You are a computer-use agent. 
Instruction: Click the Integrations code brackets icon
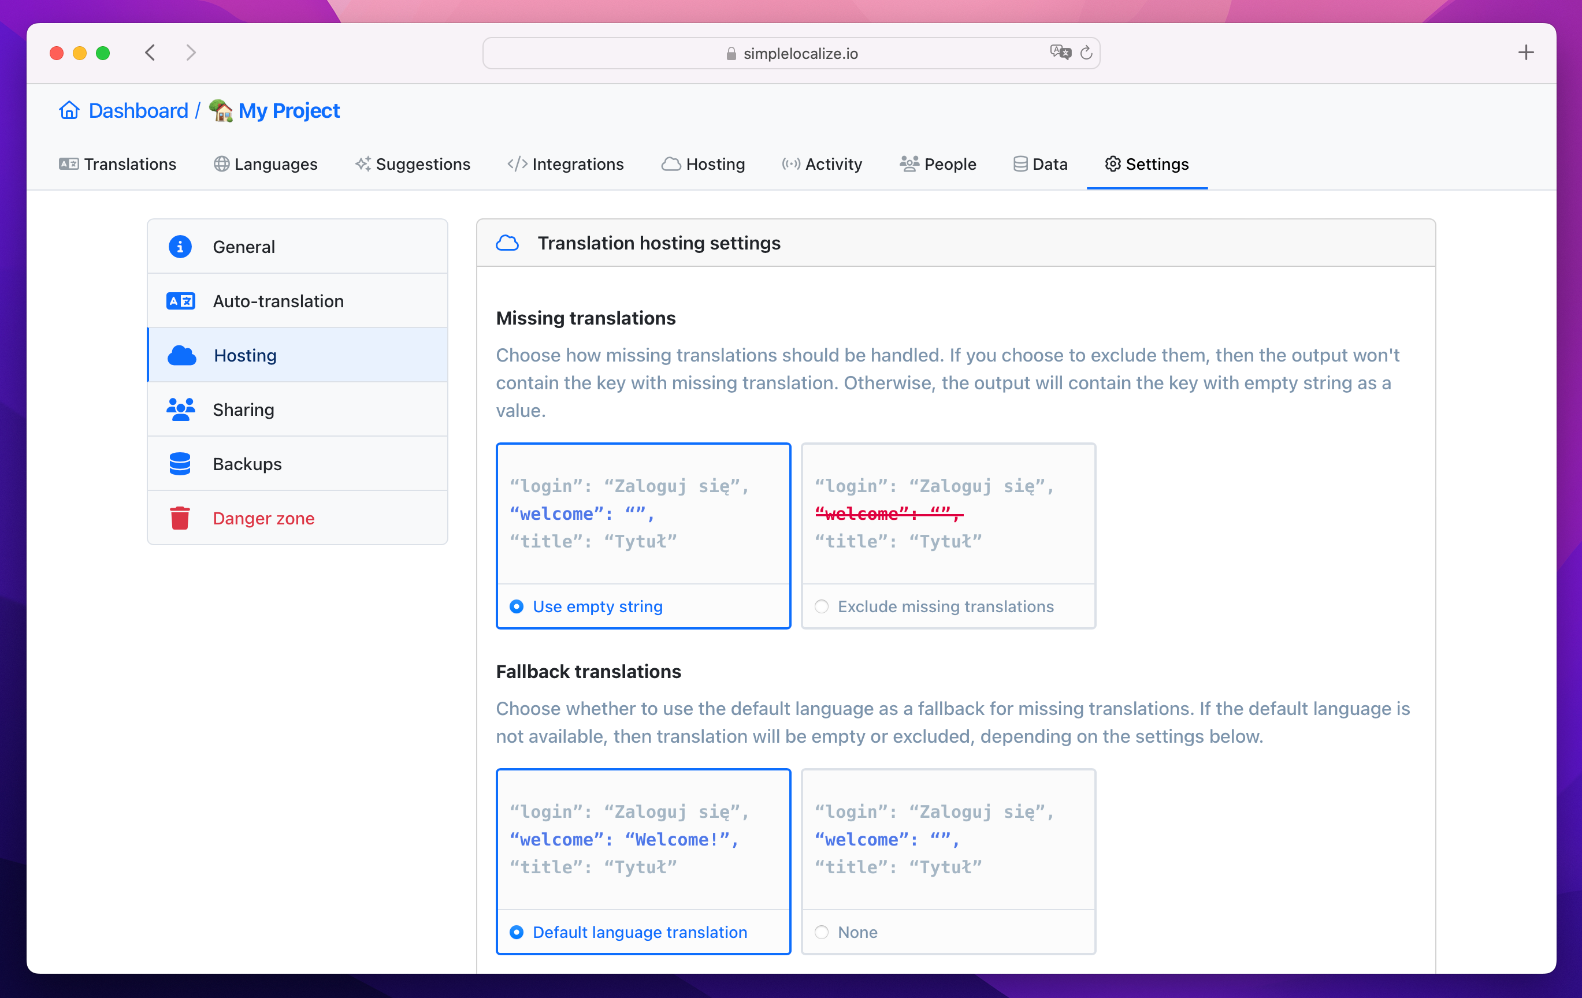[x=517, y=164]
